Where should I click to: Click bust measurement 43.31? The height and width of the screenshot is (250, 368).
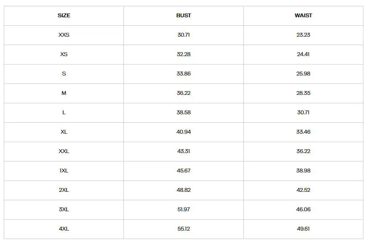coord(184,151)
